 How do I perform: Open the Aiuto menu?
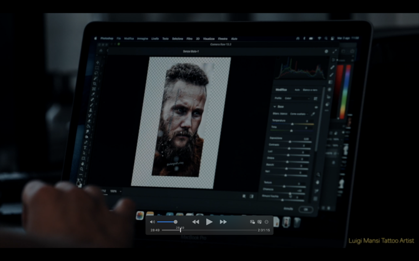pos(234,39)
